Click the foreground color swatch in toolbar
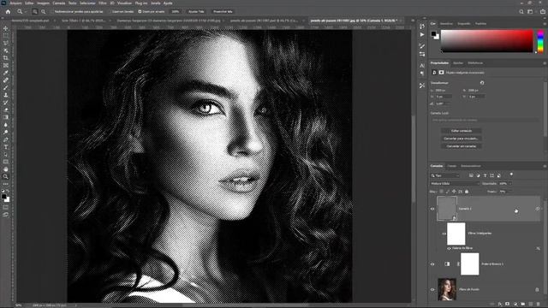Screen dimensions: 548x308 click(x=3, y=197)
